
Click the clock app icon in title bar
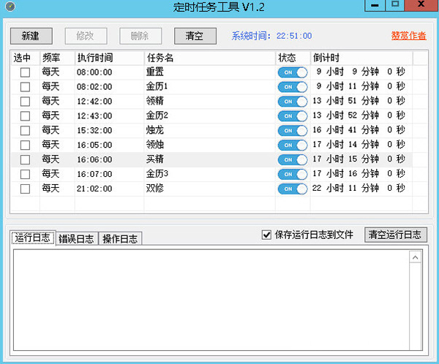(10, 7)
